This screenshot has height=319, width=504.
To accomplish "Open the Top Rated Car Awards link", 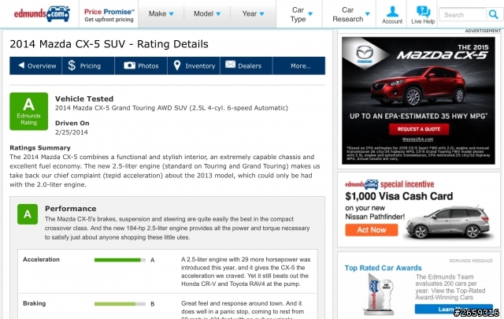I will coord(384,268).
